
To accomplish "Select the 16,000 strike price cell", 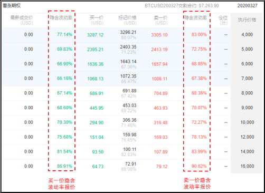I will point(247,166).
